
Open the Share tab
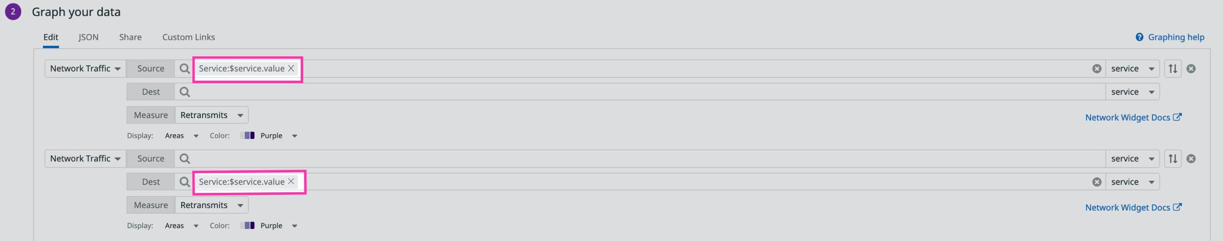pos(130,37)
